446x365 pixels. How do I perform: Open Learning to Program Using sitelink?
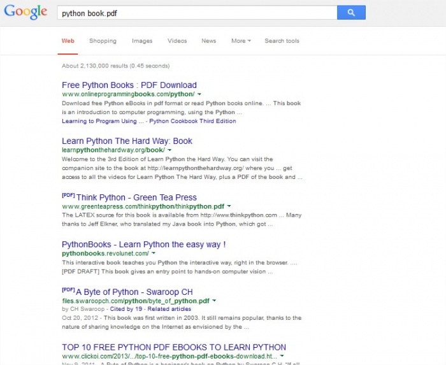(103, 121)
